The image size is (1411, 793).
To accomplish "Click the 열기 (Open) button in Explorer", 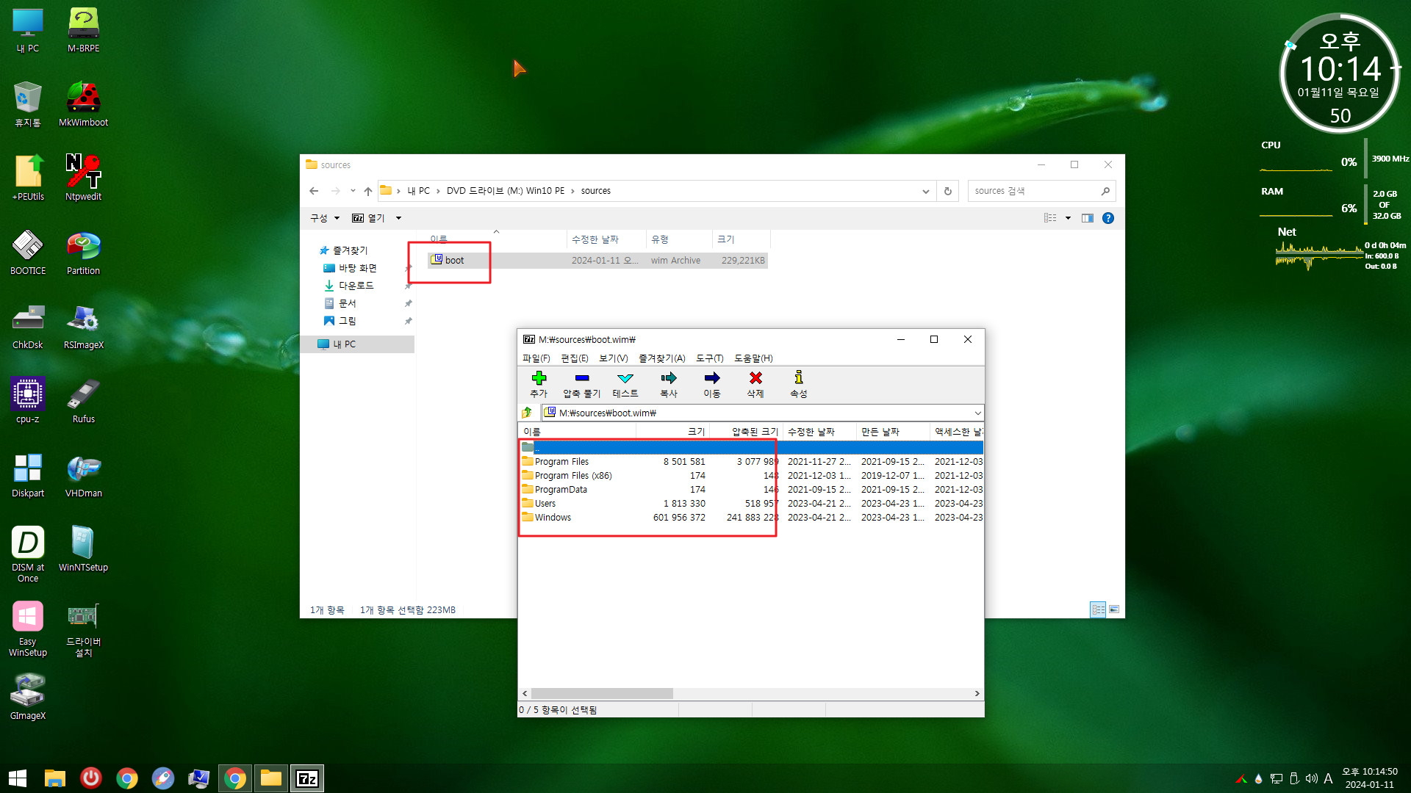I will (368, 218).
